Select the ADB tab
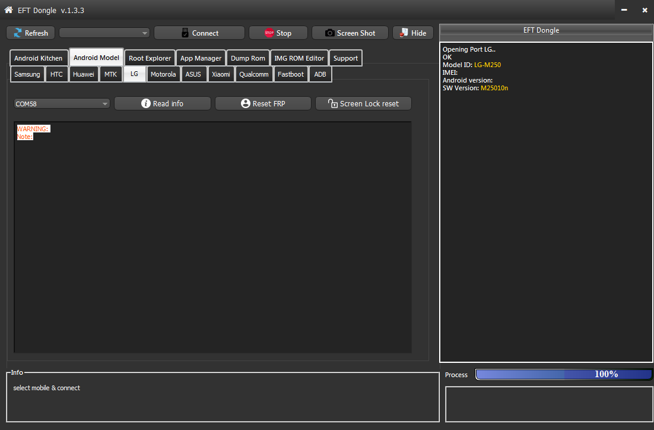 (320, 74)
